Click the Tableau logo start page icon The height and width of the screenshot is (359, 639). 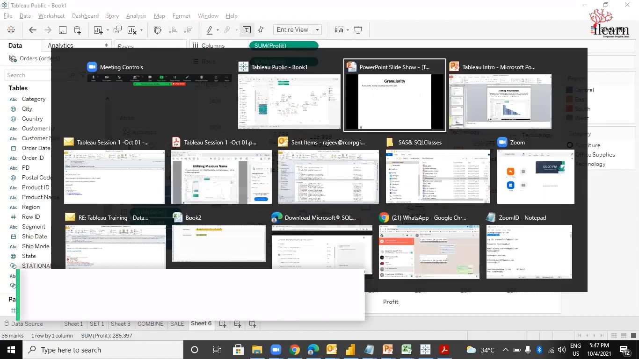[x=11, y=30]
